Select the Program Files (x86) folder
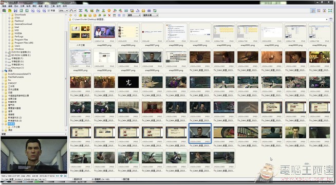The height and width of the screenshot is (185, 336). (x=24, y=43)
